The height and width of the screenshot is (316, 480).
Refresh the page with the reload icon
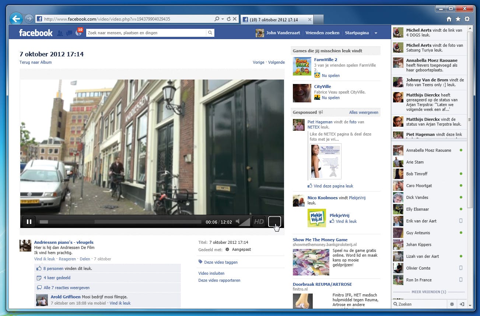point(228,19)
